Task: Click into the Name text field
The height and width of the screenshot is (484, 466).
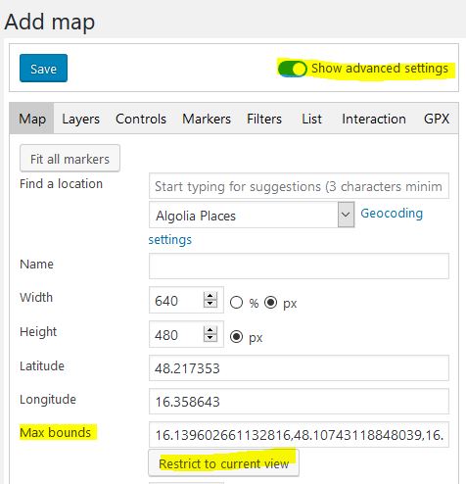Action: click(299, 266)
